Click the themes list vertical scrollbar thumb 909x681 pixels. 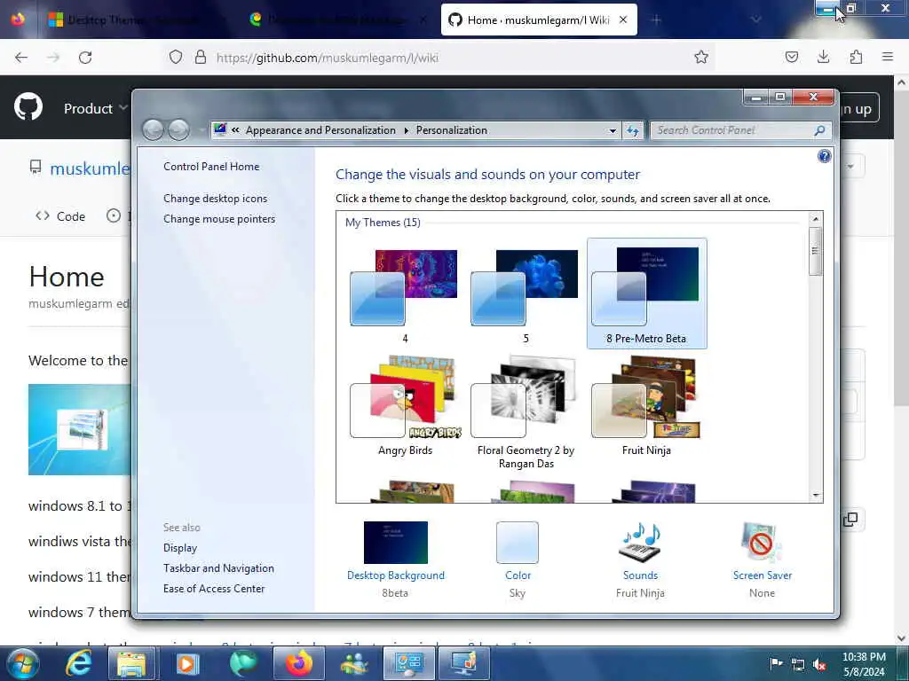815,251
